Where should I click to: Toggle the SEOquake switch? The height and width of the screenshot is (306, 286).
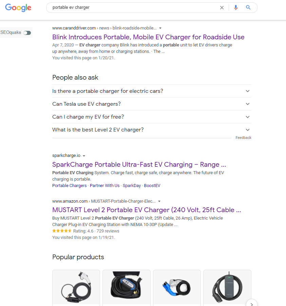pos(27,33)
